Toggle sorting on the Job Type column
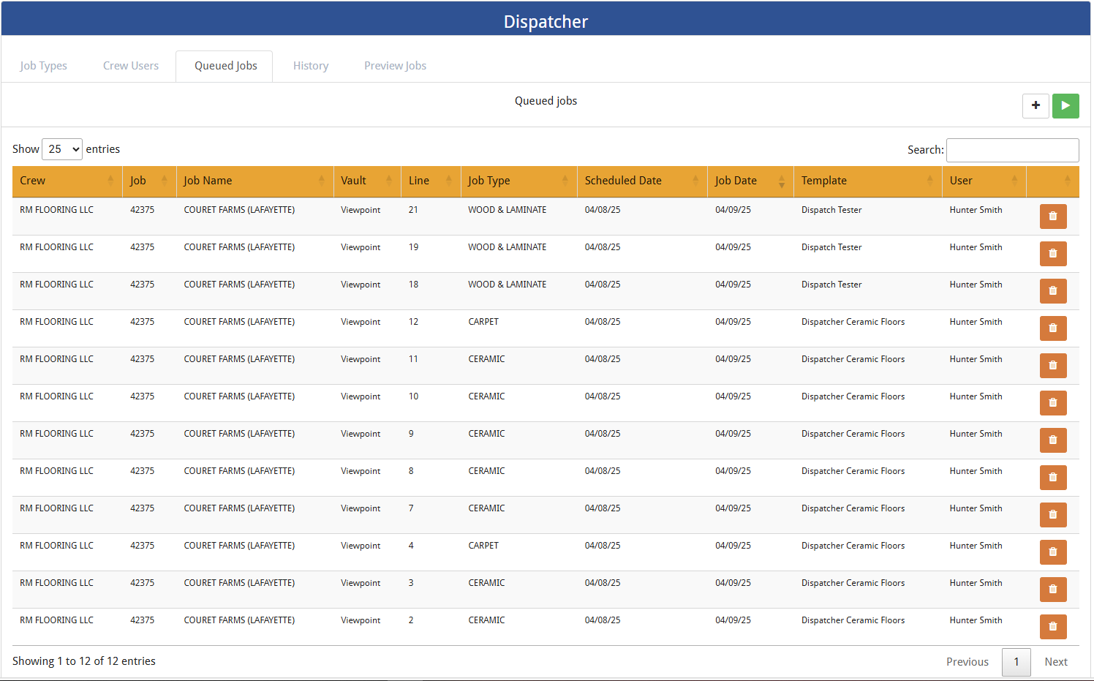Image resolution: width=1094 pixels, height=681 pixels. coord(565,181)
